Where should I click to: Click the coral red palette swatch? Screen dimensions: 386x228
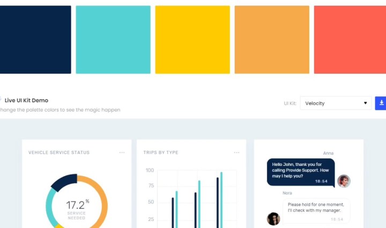[350, 40]
